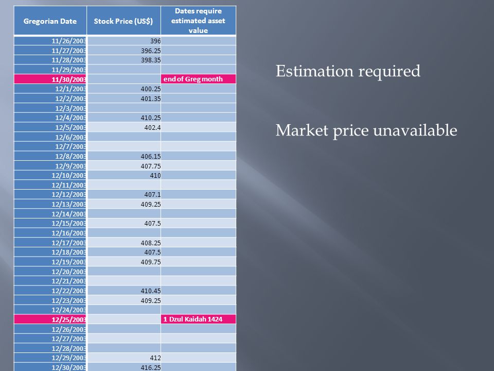The width and height of the screenshot is (494, 371).
Task: Select the 410.25 price cell
Action: 123,117
